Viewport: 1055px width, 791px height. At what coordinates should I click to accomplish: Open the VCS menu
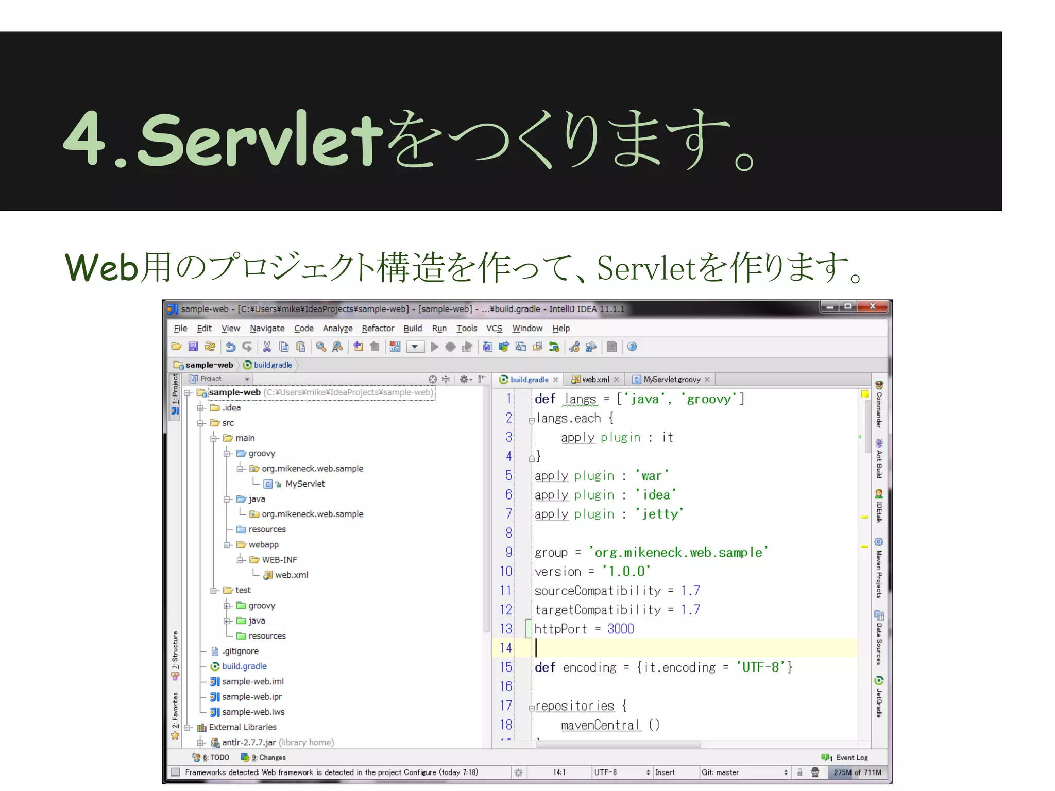coord(494,328)
